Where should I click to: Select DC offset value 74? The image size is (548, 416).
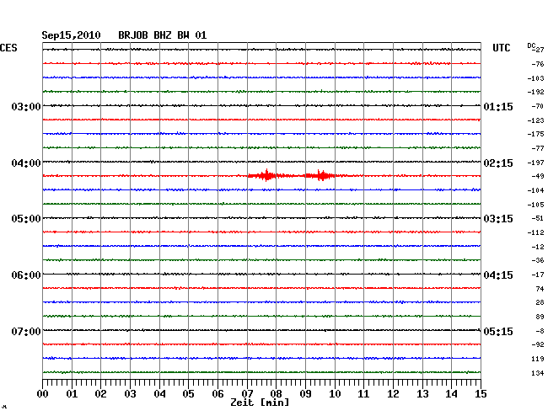(x=540, y=289)
